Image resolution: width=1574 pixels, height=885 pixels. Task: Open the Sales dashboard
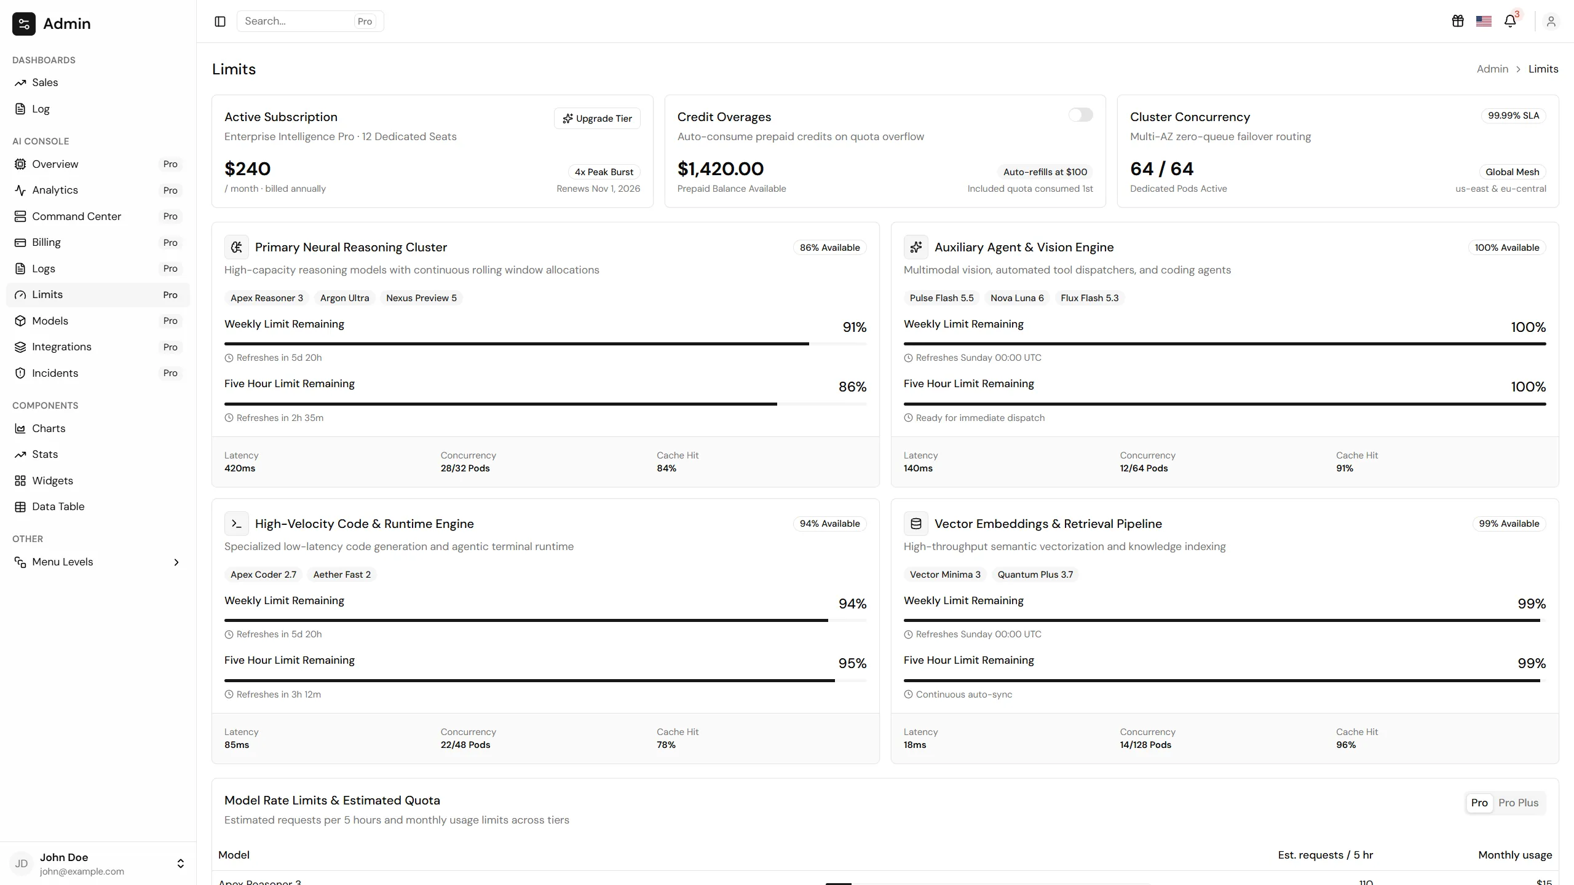(x=98, y=82)
